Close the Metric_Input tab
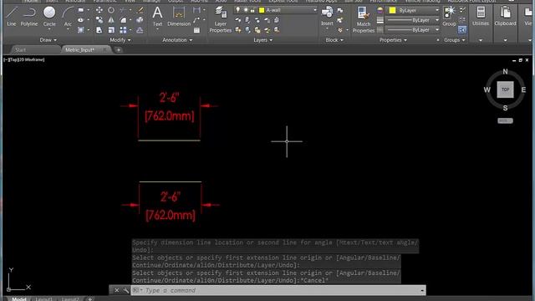The image size is (535, 301). 104,50
